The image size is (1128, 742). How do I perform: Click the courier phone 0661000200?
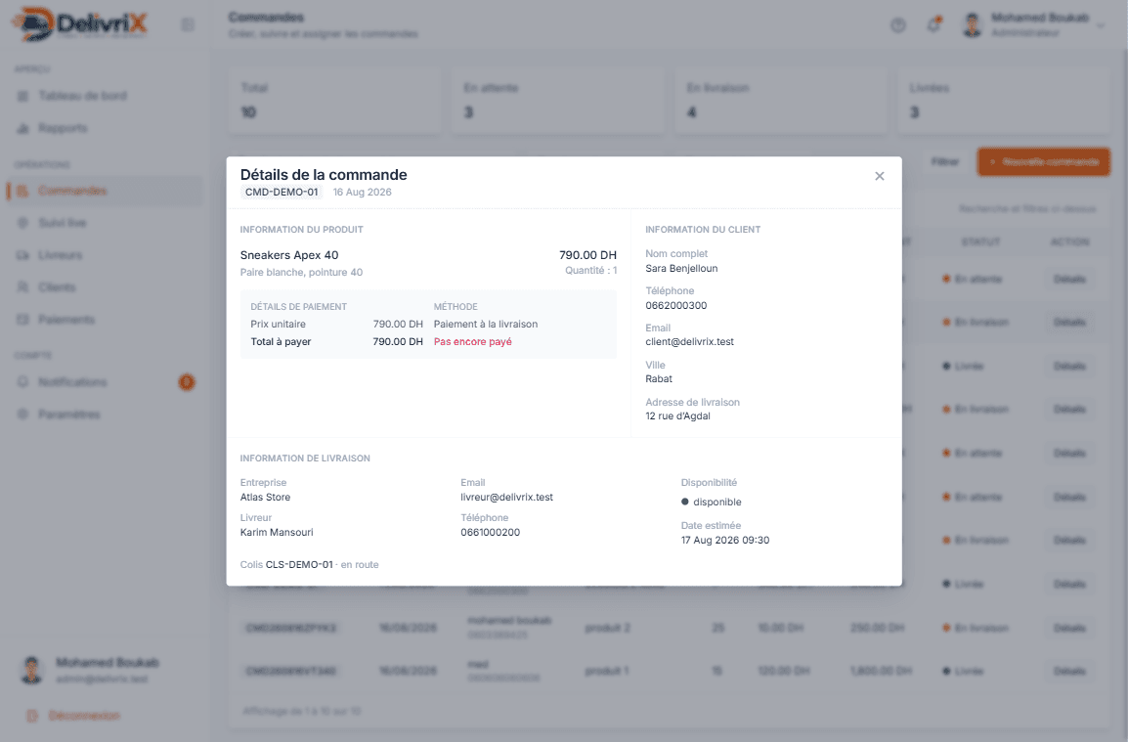[490, 533]
